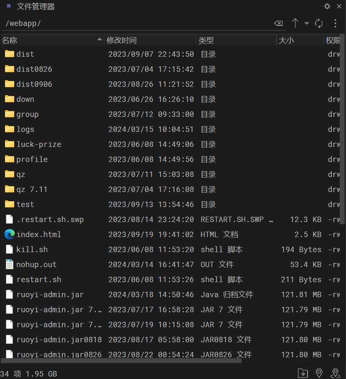Select the qz folder icon

(10, 174)
